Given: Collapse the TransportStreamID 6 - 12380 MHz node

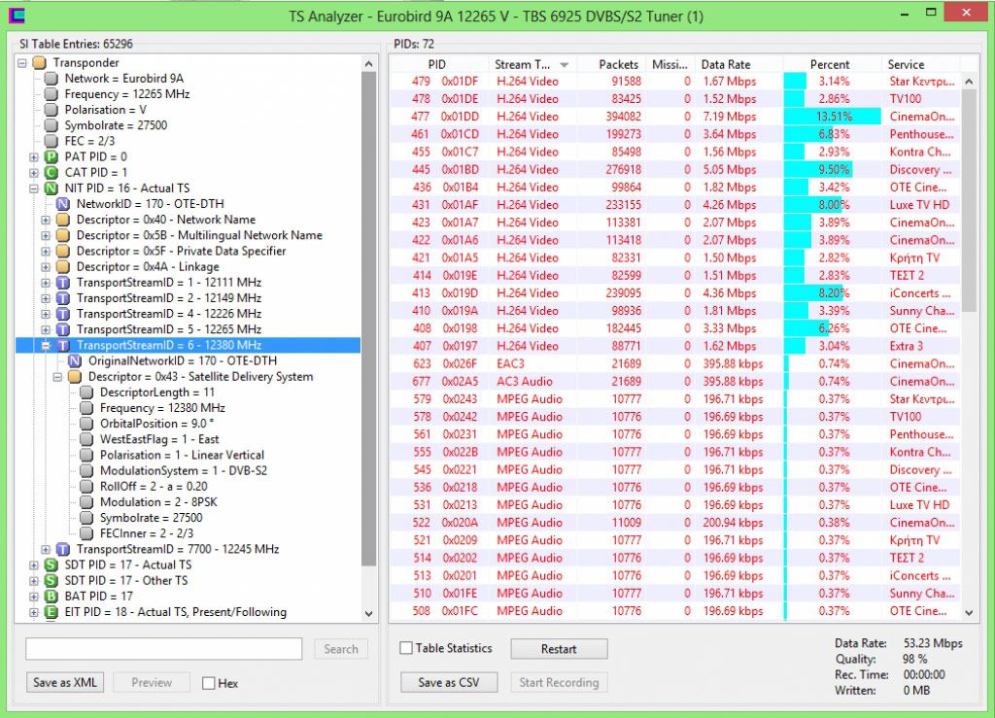Looking at the screenshot, I should coord(46,346).
